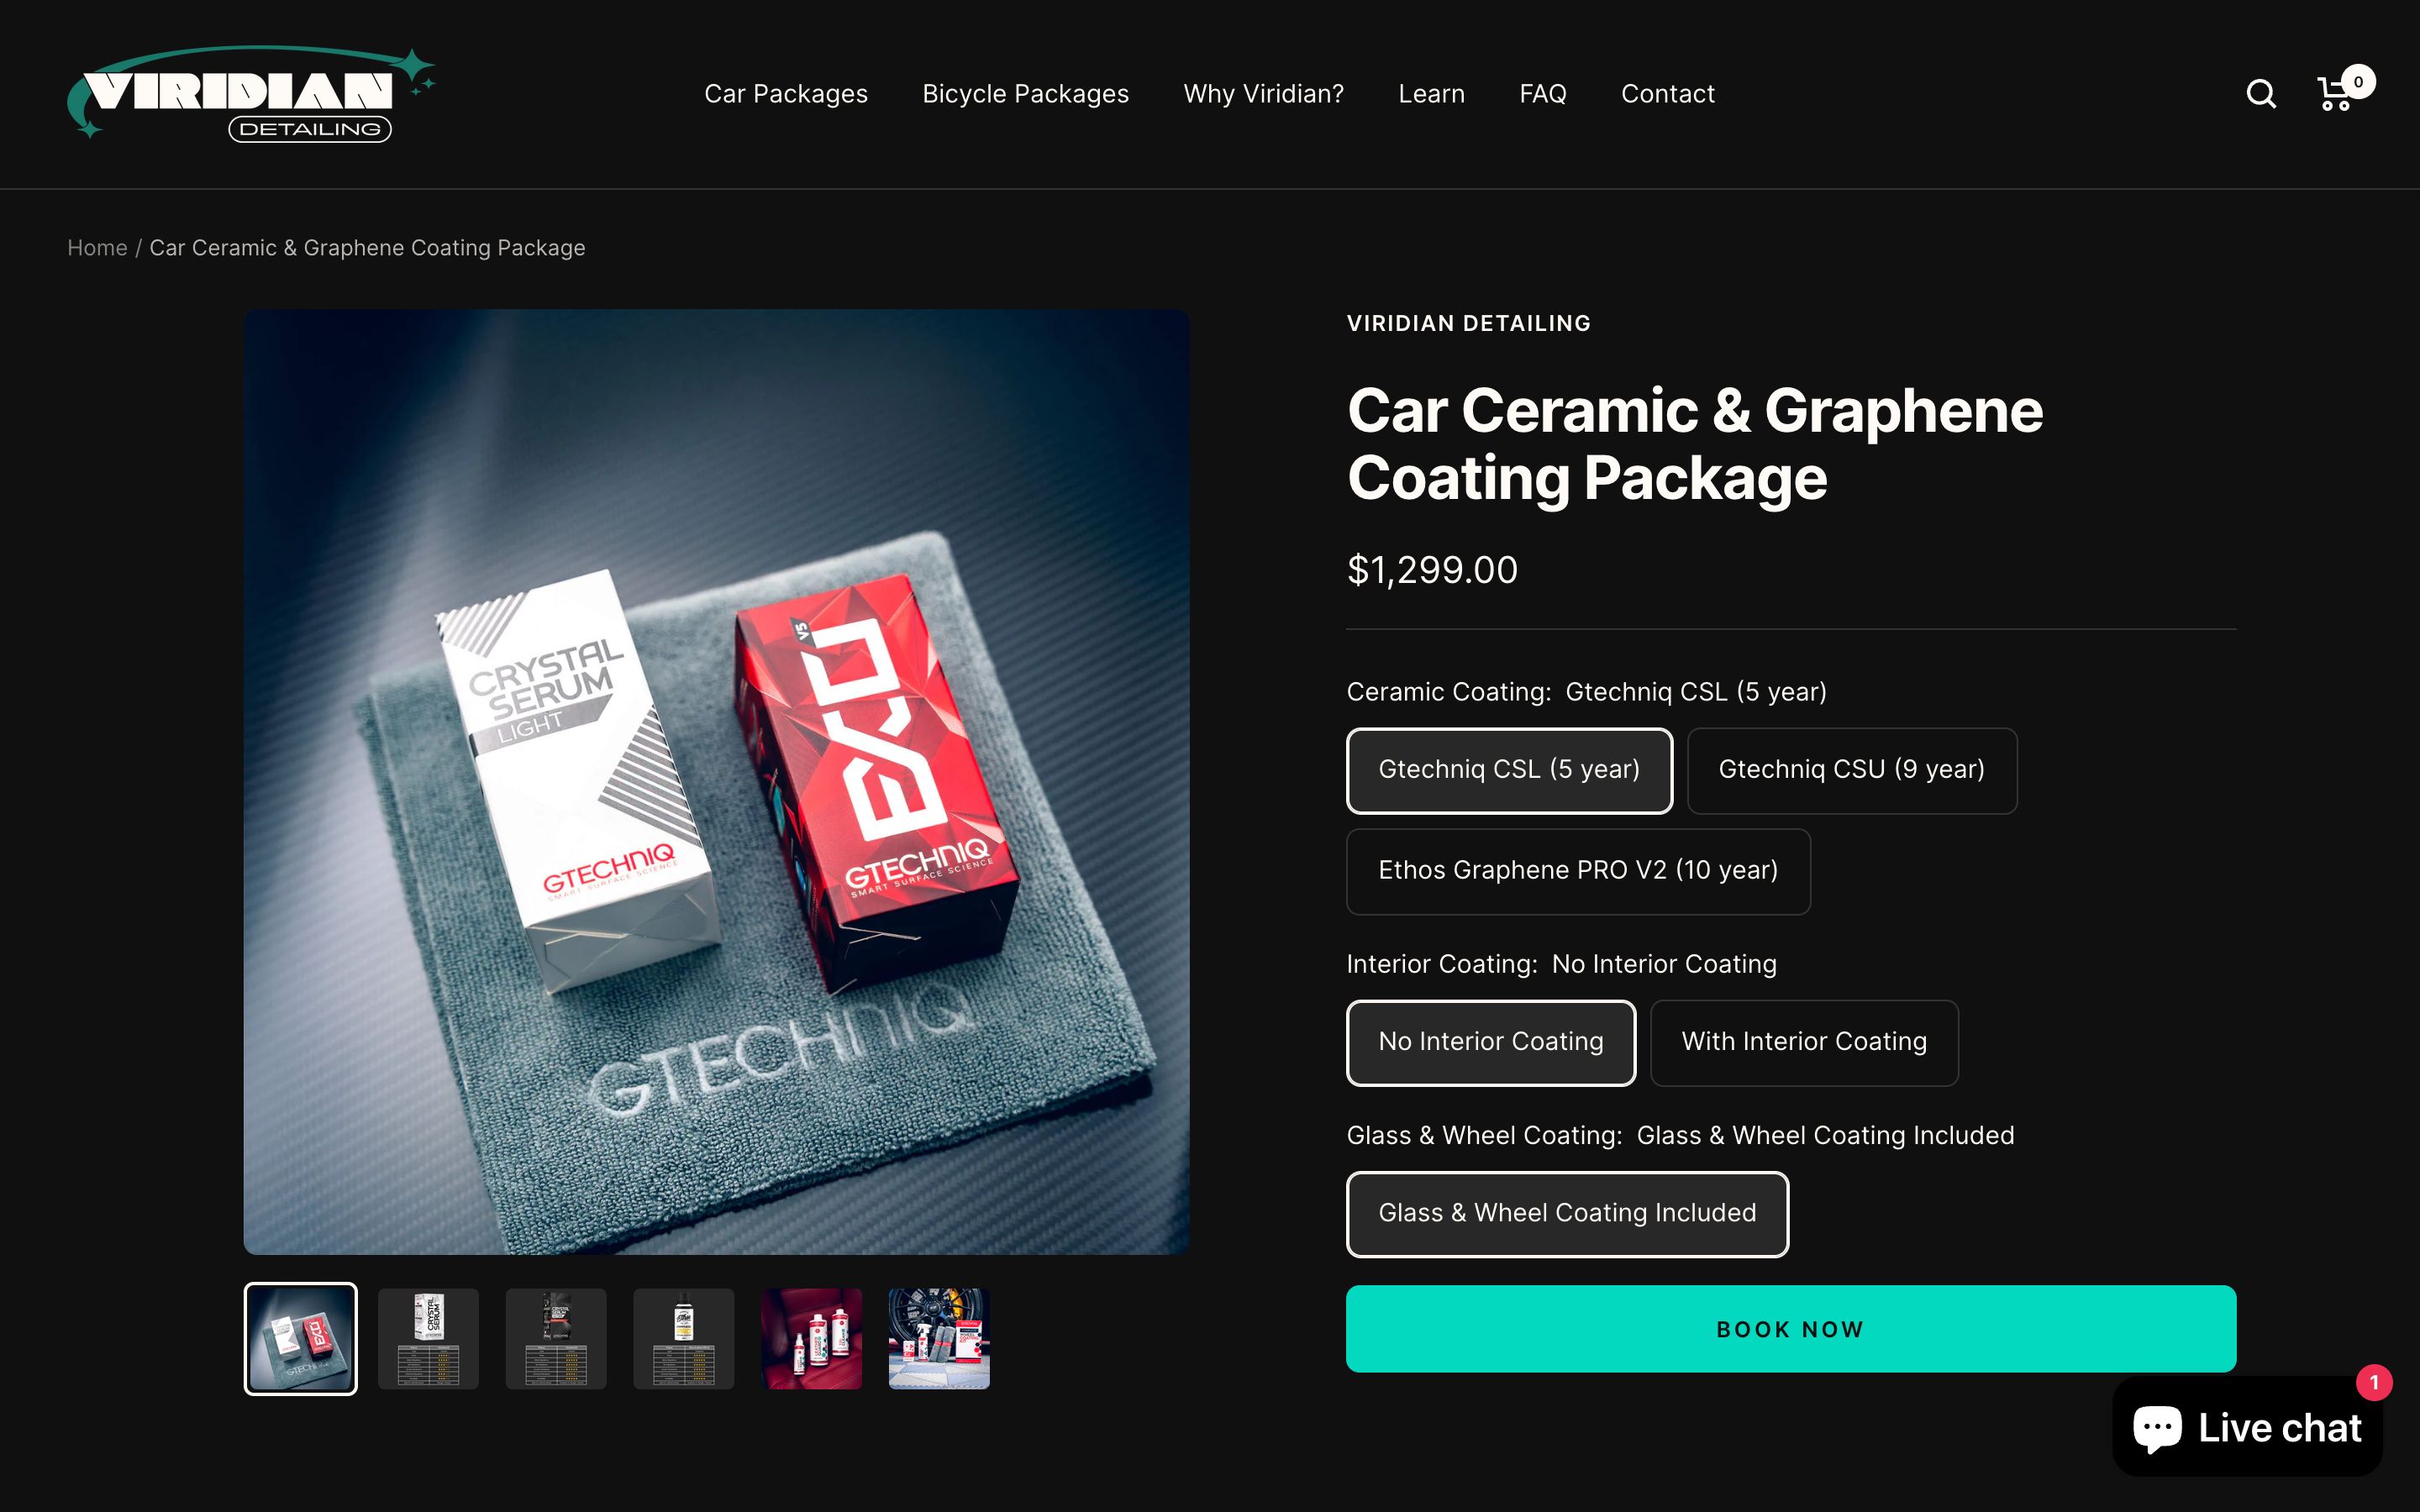Open the Learn menu item

click(1431, 94)
